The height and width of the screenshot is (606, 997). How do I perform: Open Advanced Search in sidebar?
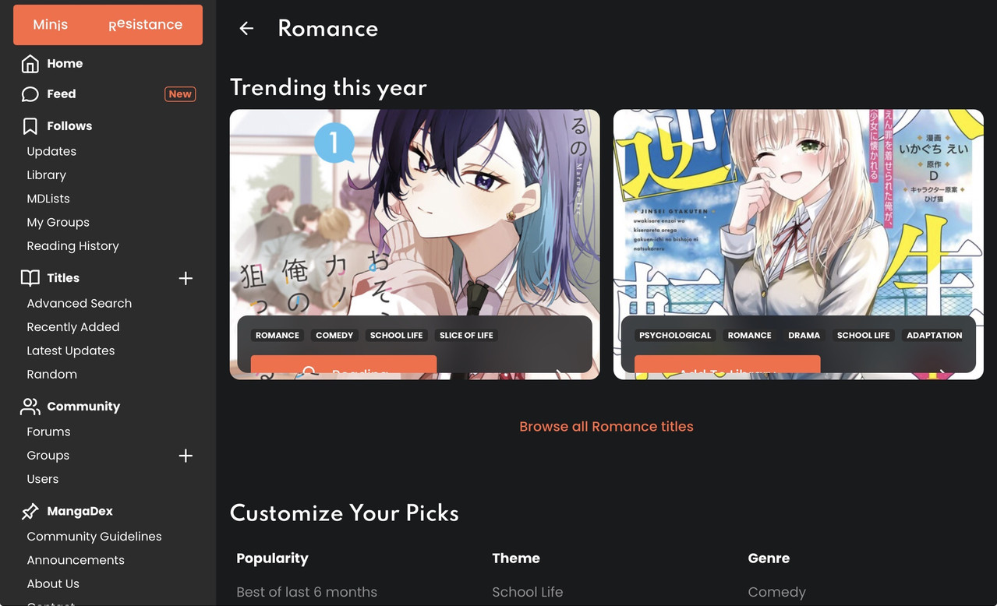pyautogui.click(x=80, y=303)
